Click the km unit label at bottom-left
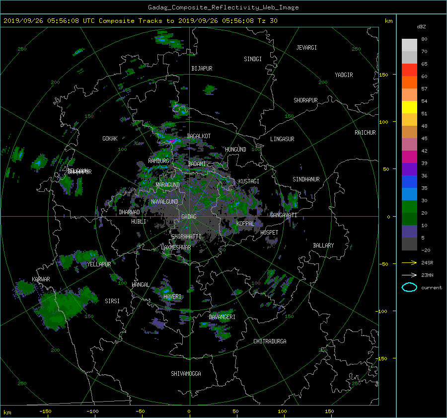The width and height of the screenshot is (447, 418). tap(7, 413)
